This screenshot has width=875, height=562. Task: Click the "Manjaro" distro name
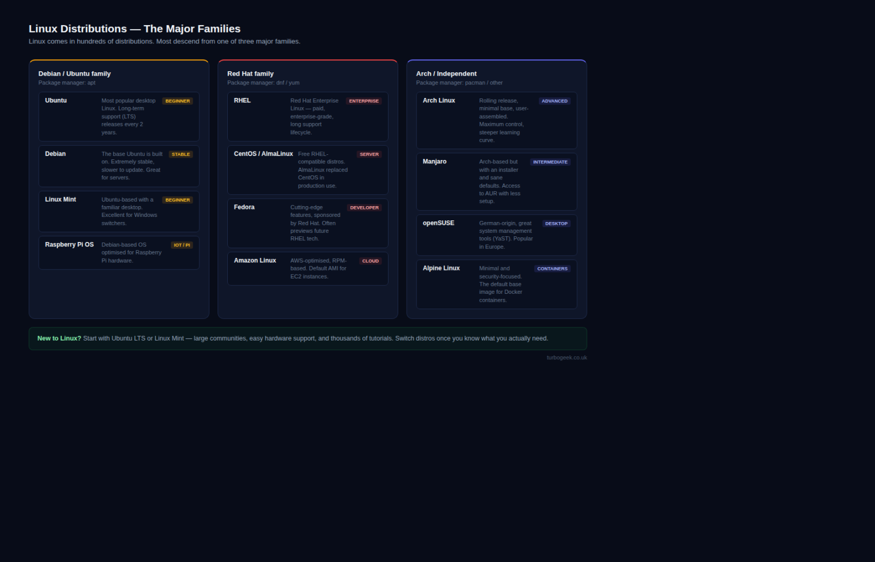435,162
